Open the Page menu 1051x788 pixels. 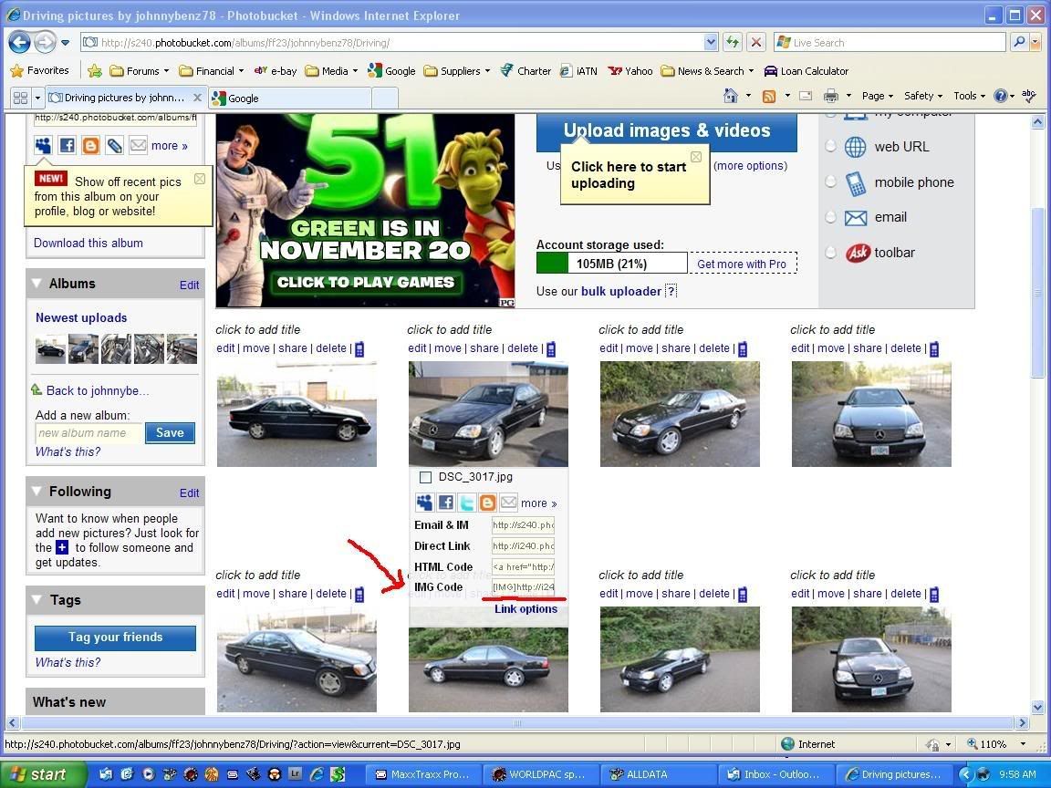pos(878,96)
